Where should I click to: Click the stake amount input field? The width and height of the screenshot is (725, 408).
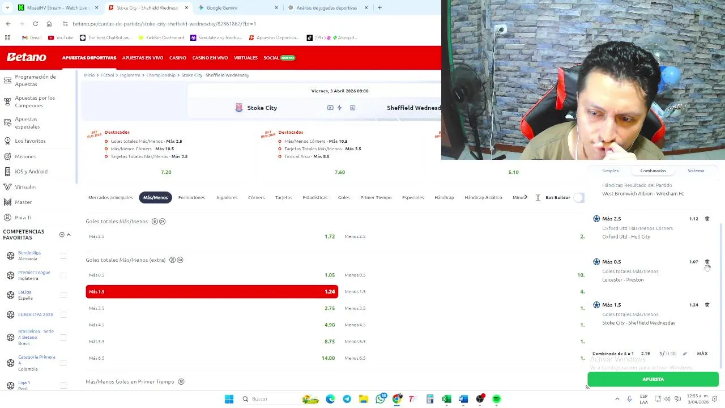[668, 354]
